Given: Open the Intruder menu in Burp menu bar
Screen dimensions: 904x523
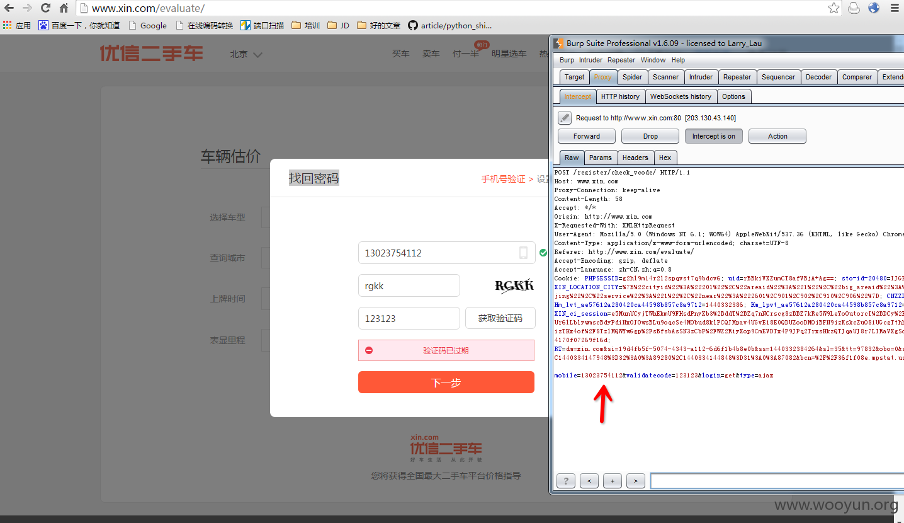Looking at the screenshot, I should [x=590, y=60].
